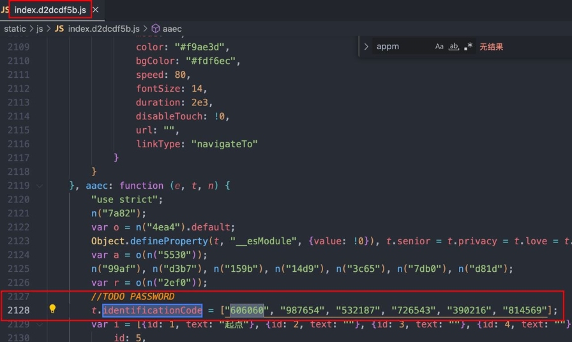Click the JS file icon in breadcrumb
The height and width of the screenshot is (342, 572).
point(59,29)
